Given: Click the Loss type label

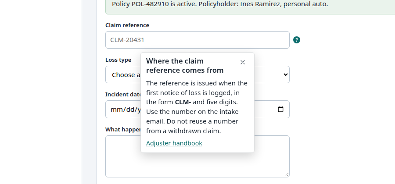Looking at the screenshot, I should 118,60.
